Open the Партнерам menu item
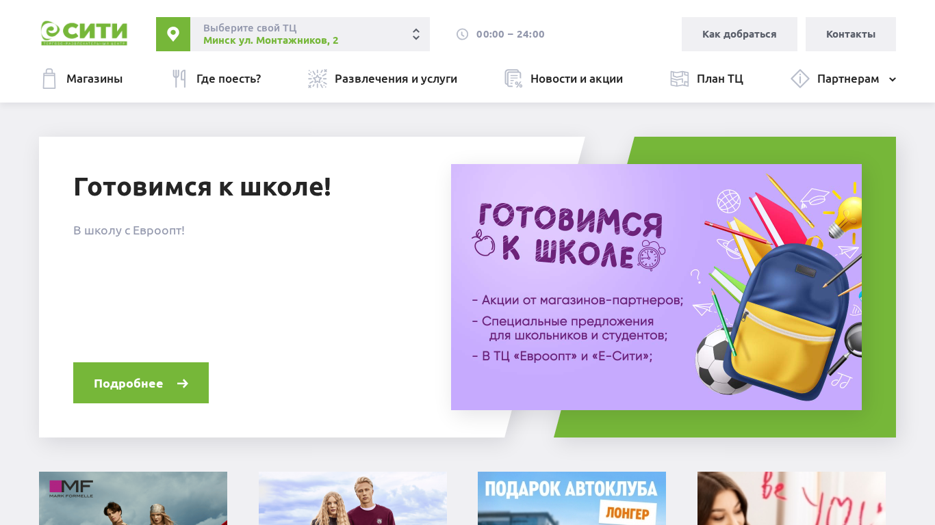 [848, 79]
